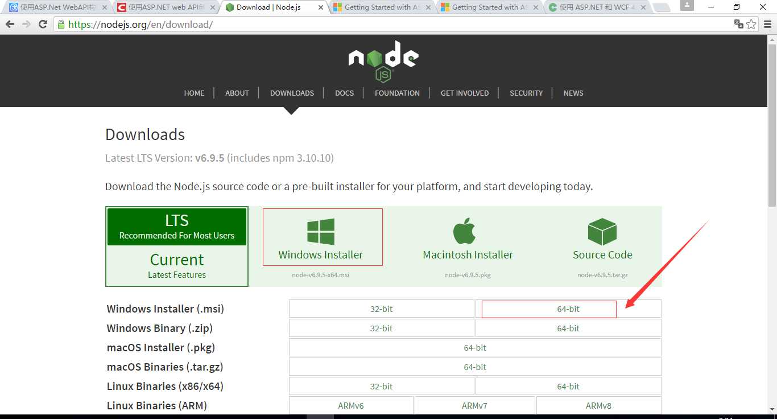This screenshot has height=419, width=777.
Task: Download Windows Binary (.zip) 64-bit
Action: point(568,328)
